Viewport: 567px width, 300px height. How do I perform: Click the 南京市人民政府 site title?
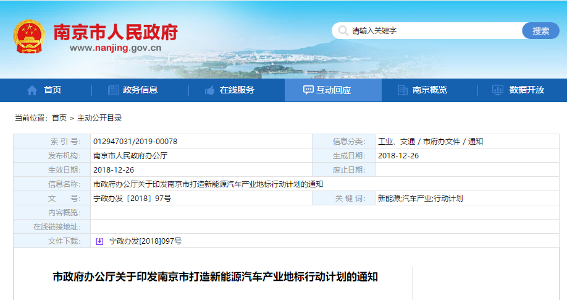[115, 32]
